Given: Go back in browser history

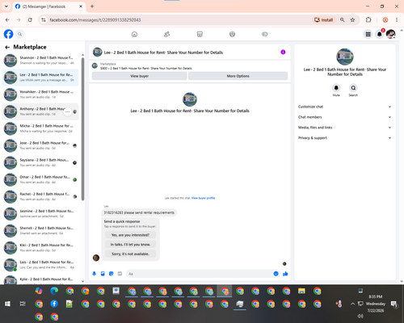Looking at the screenshot, I should point(7,20).
